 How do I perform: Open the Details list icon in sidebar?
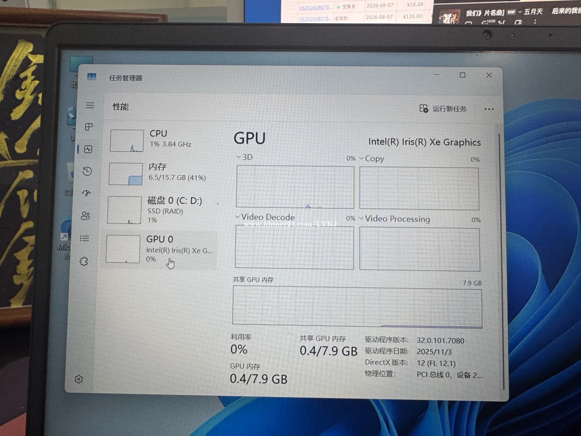point(84,238)
